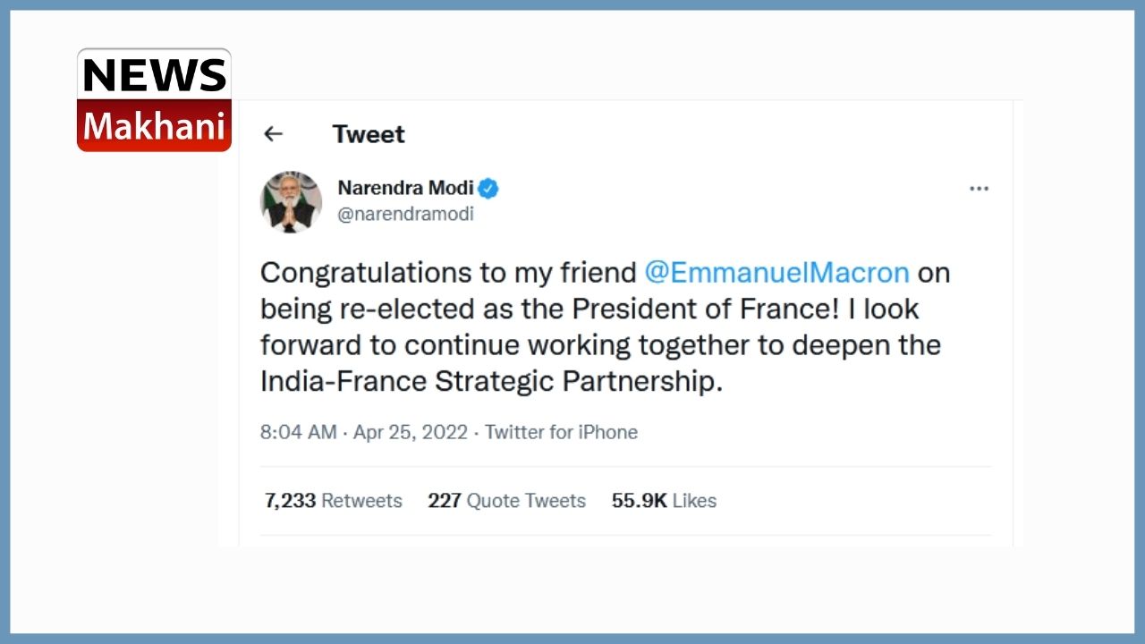The width and height of the screenshot is (1145, 644).
Task: Click the India-France Strategic Partnership text
Action: pyautogui.click(x=490, y=381)
